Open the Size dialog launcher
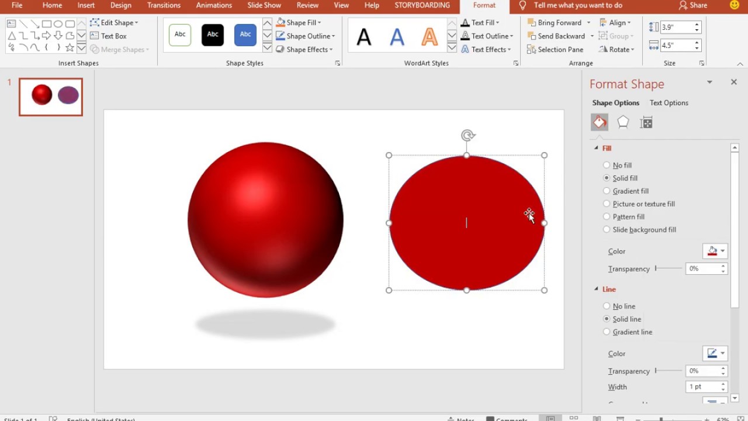Screen dimensions: 748x421 pos(702,63)
